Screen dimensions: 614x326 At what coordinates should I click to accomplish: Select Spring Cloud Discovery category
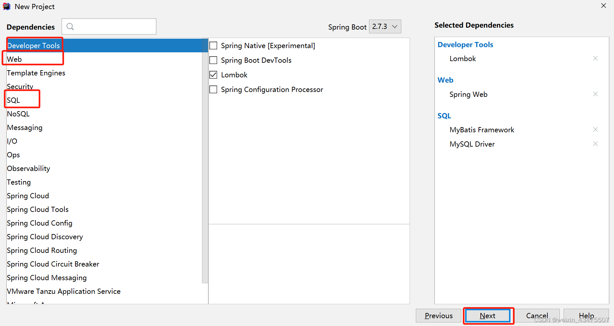104,237
